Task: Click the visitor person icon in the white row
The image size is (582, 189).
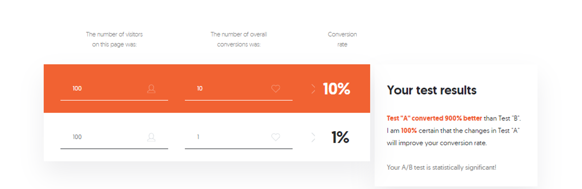Action: [151, 137]
